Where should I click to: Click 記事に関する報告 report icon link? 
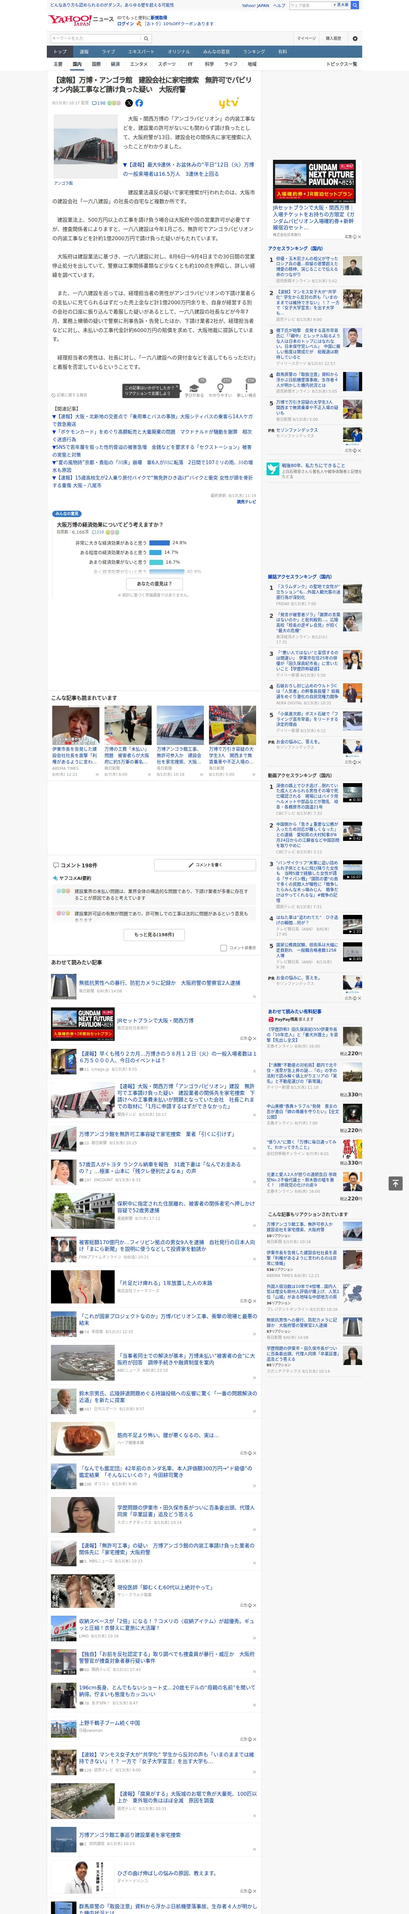(69, 395)
